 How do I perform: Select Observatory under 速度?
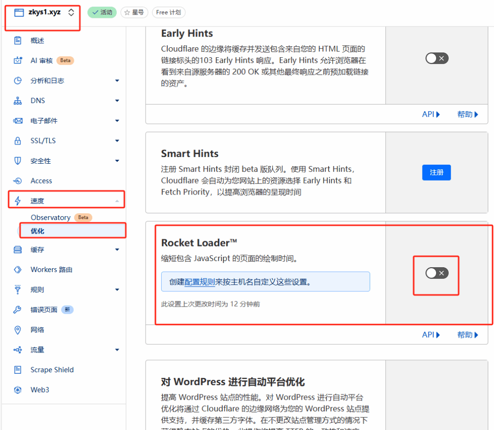(51, 217)
